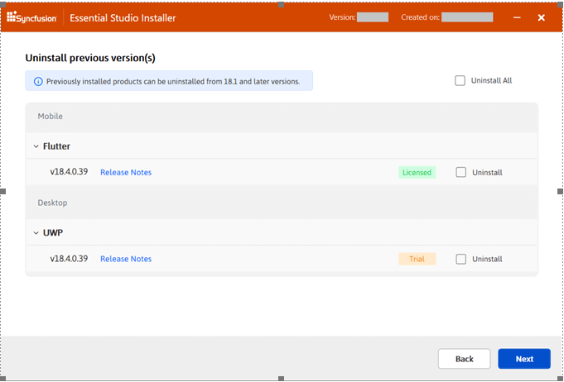This screenshot has width=564, height=382.
Task: Close the Essential Studio Installer
Action: click(x=541, y=17)
